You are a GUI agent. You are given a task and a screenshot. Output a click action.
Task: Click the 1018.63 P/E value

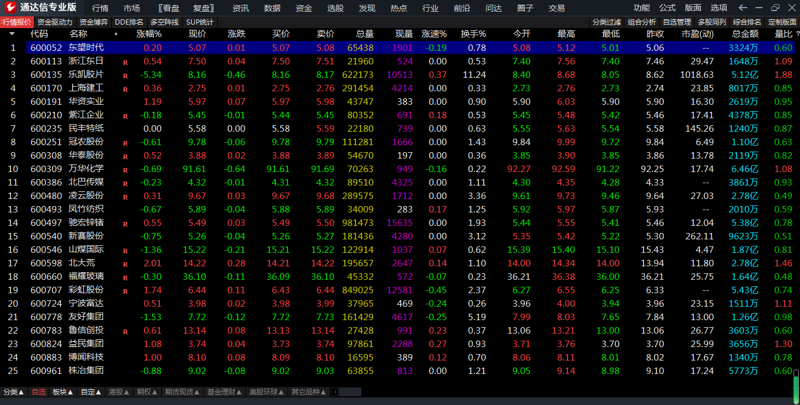(x=697, y=75)
